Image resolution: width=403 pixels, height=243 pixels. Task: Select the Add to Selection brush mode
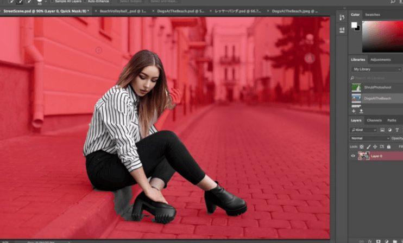tap(20, 2)
